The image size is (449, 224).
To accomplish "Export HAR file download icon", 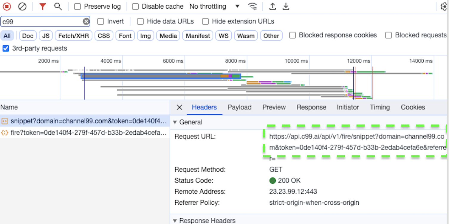I will [x=286, y=6].
